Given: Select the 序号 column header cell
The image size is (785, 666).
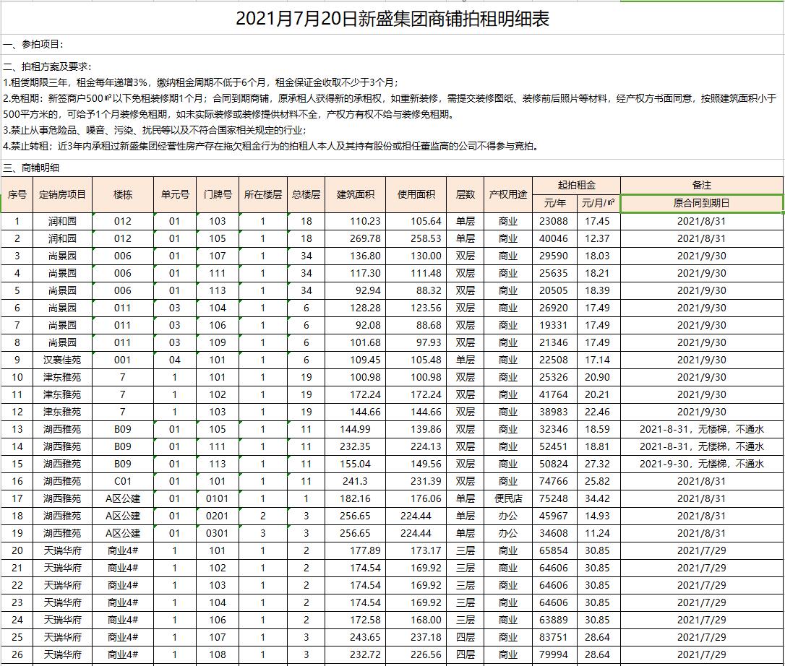Looking at the screenshot, I should [x=17, y=194].
